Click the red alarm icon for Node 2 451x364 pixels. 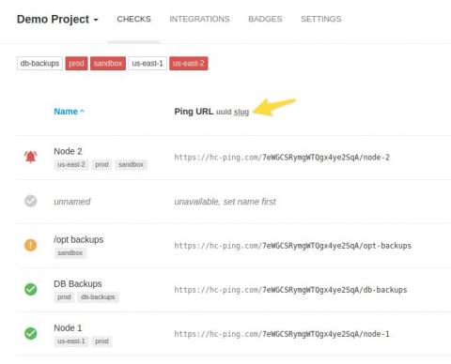pyautogui.click(x=31, y=157)
